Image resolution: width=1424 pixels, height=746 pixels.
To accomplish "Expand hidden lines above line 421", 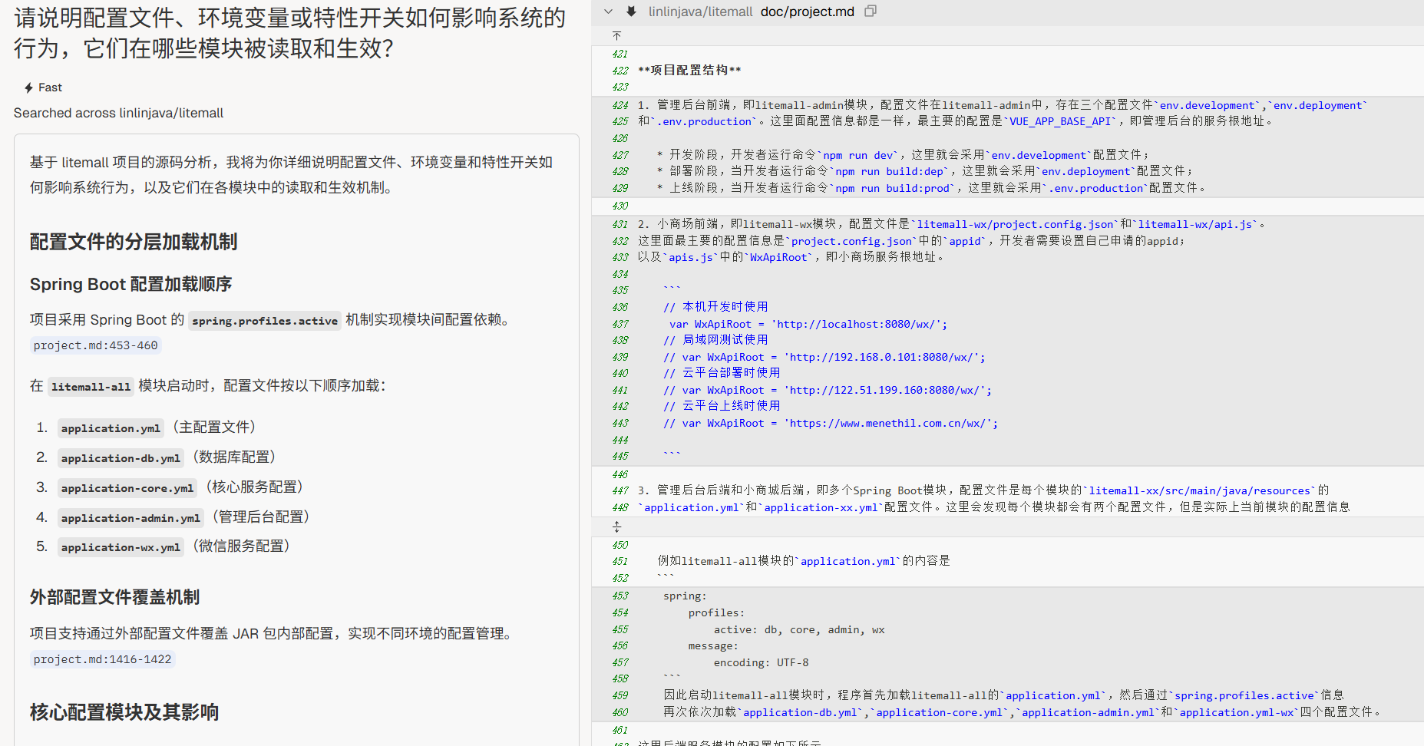I will coord(616,36).
